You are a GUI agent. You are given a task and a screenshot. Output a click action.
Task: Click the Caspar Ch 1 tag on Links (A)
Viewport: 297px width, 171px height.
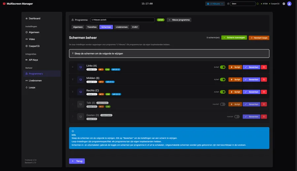pyautogui.click(x=92, y=69)
